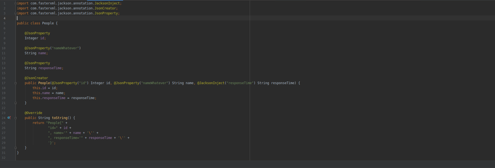The height and width of the screenshot is (168, 495).
Task: Click JsonCreator in the second import statement
Action: [105, 8]
